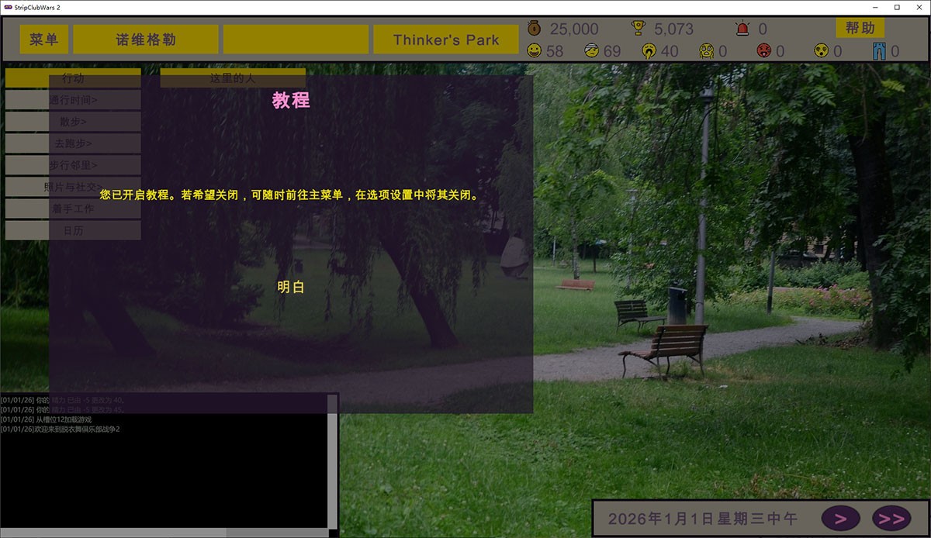Expand the 通行时间> submenu

73,100
